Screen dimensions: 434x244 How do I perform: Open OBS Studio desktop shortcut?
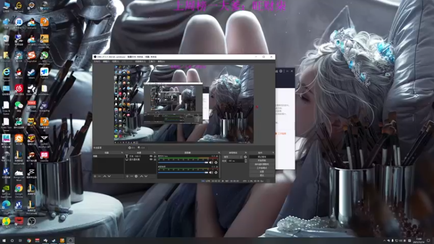(31, 221)
